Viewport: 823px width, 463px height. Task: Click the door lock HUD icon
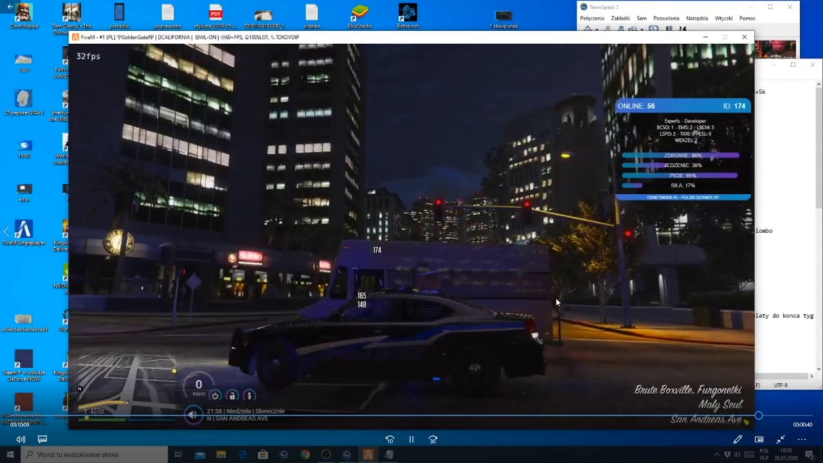point(232,396)
